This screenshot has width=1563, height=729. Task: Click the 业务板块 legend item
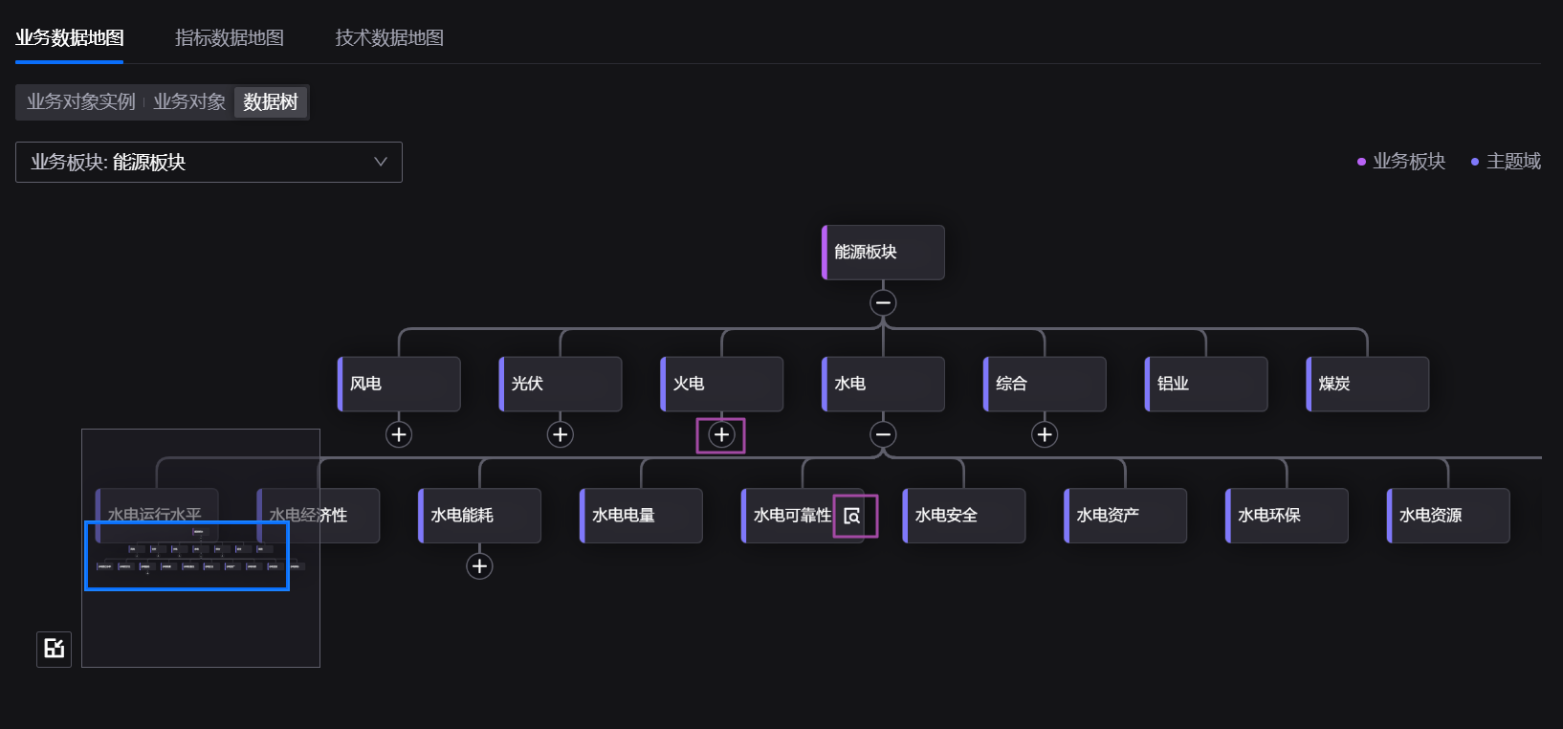point(1401,162)
